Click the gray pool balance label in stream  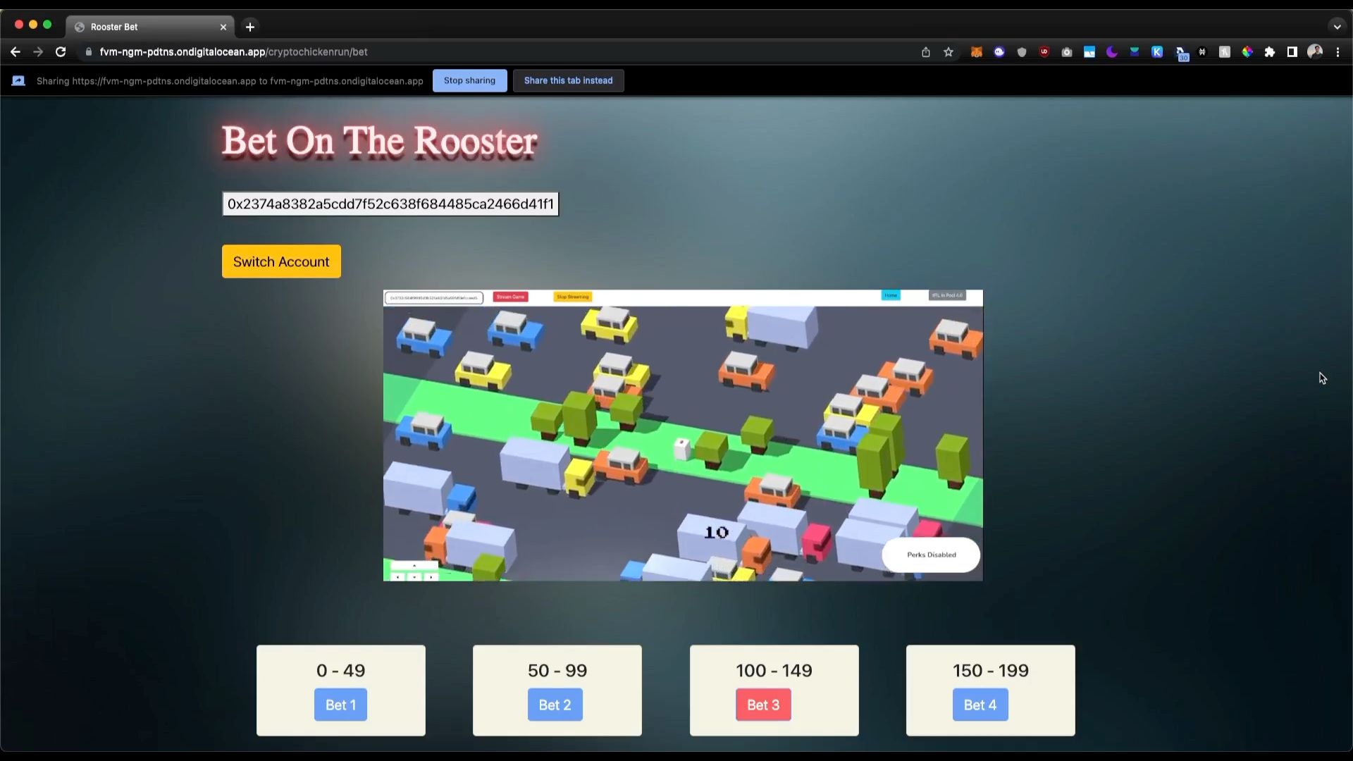pos(947,295)
